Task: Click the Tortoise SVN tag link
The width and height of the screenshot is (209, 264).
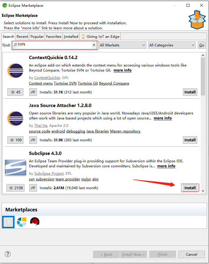Action: coord(65,83)
